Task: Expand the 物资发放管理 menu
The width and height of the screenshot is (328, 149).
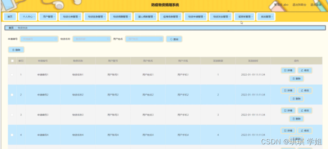Action: coord(220,17)
